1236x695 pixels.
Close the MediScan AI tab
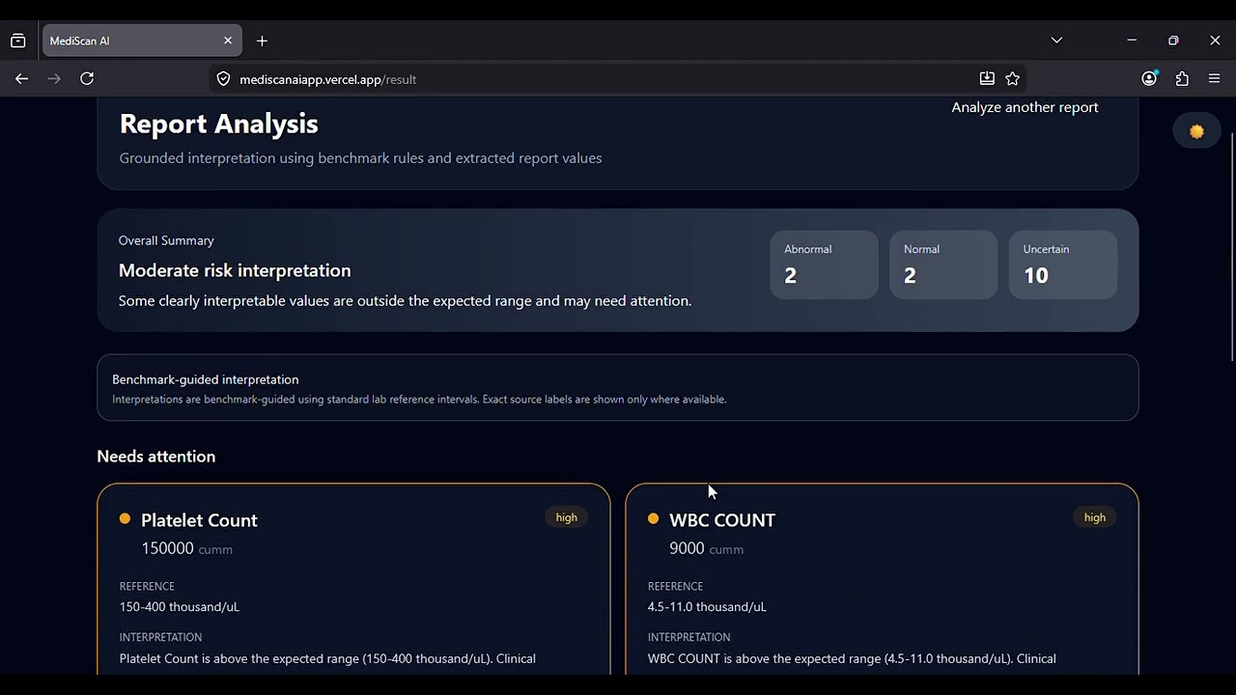pos(228,41)
